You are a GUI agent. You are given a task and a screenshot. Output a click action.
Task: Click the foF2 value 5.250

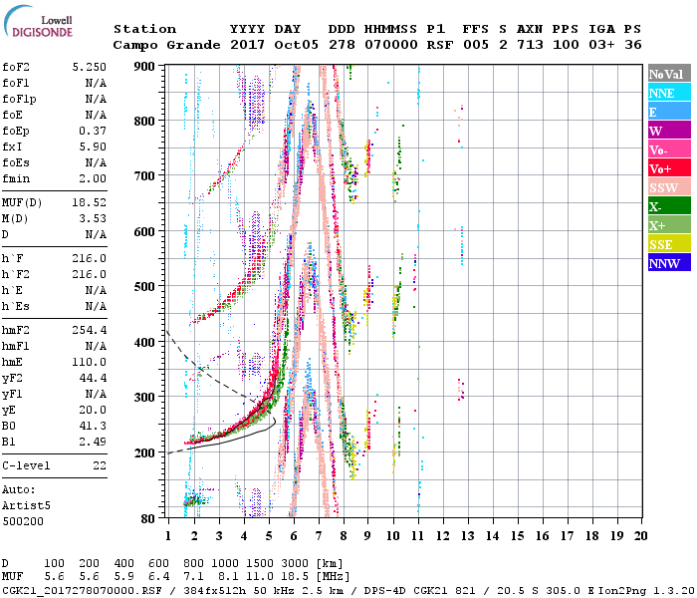(x=89, y=67)
